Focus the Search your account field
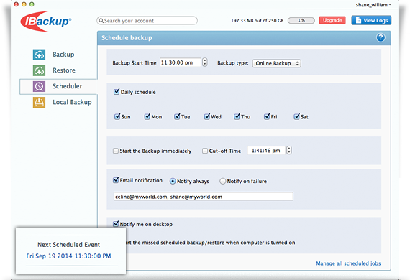Image resolution: width=410 pixels, height=280 pixels. tap(147, 21)
